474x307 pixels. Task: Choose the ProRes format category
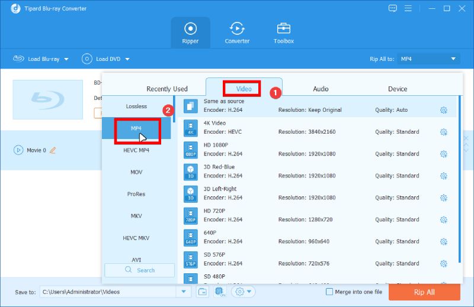coord(136,194)
